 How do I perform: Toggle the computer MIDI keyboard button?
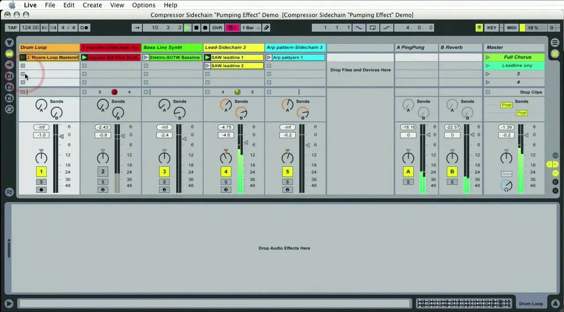[x=479, y=28]
